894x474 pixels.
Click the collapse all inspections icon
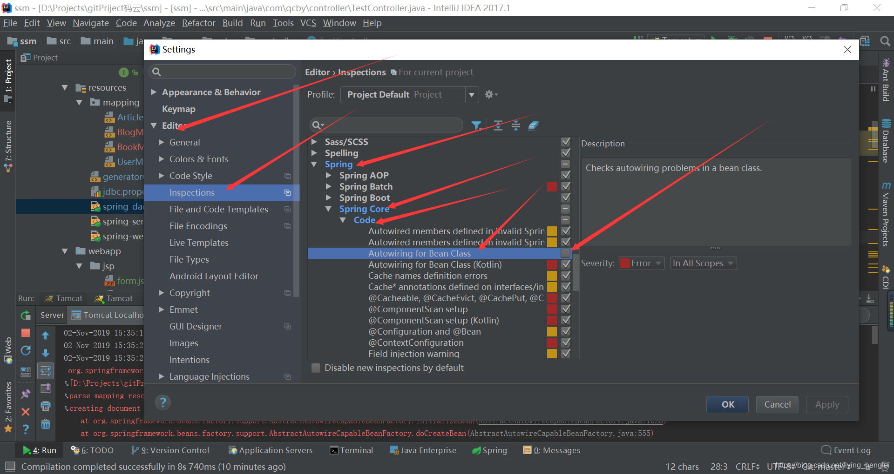tap(516, 125)
